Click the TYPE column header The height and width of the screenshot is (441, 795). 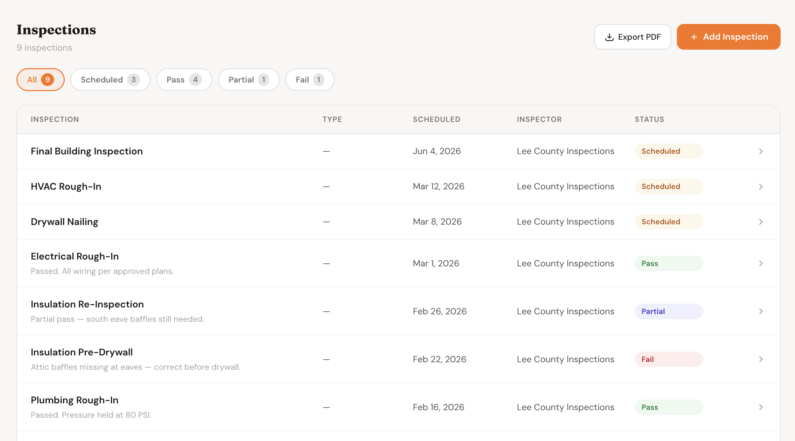tap(332, 119)
